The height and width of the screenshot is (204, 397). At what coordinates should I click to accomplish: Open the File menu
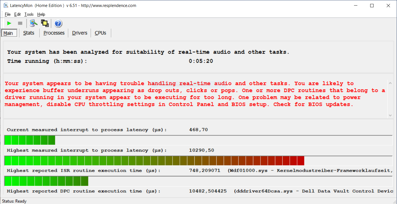coord(8,14)
